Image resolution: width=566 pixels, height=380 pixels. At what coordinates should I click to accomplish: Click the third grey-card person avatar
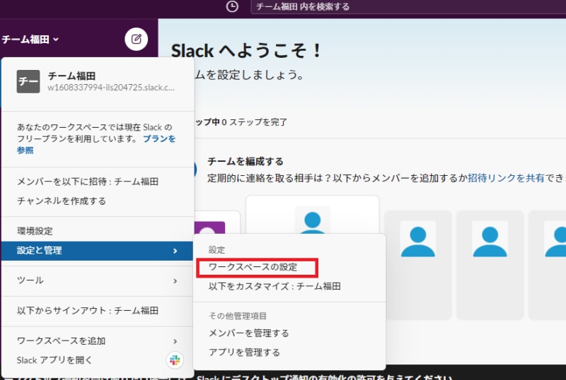490,239
